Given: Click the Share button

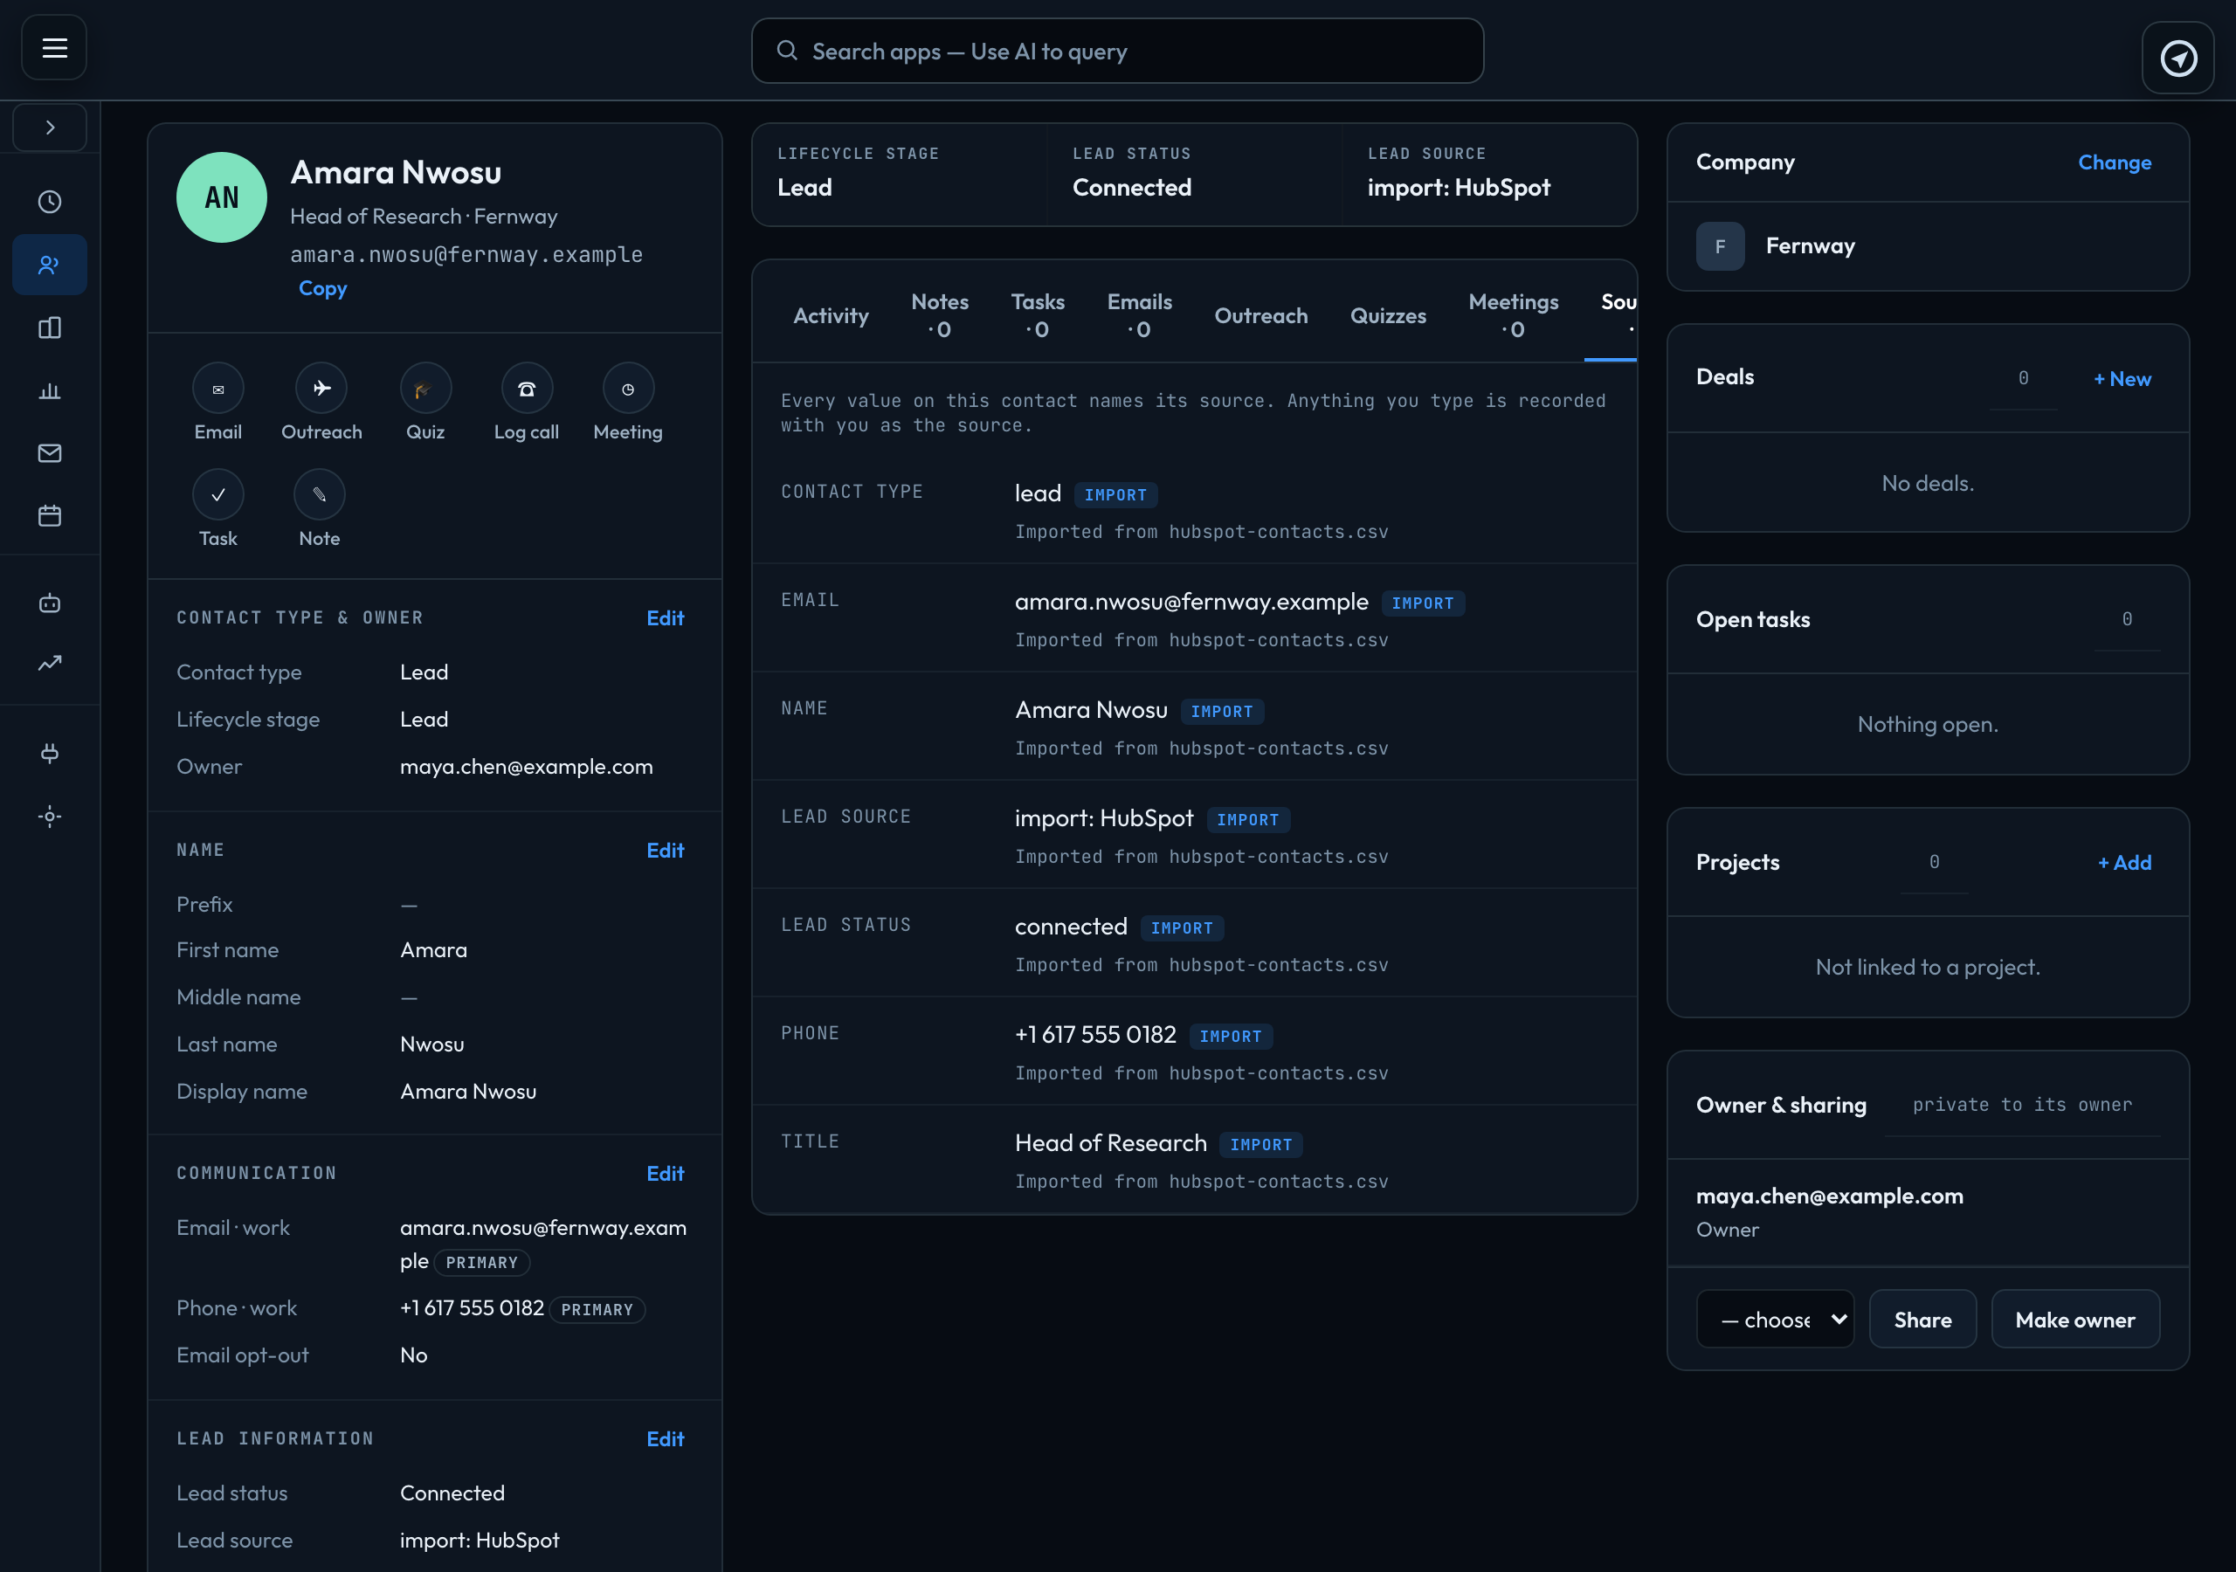Looking at the screenshot, I should tap(1922, 1319).
